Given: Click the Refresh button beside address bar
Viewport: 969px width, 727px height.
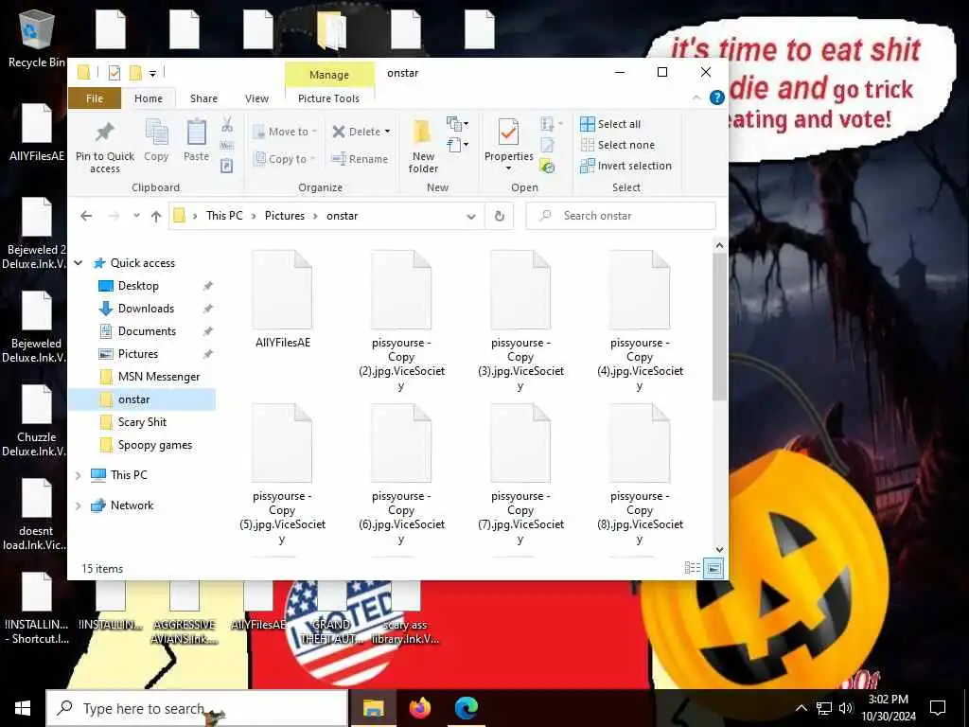Looking at the screenshot, I should coord(500,216).
